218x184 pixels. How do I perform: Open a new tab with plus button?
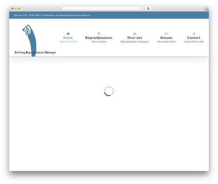207,10
